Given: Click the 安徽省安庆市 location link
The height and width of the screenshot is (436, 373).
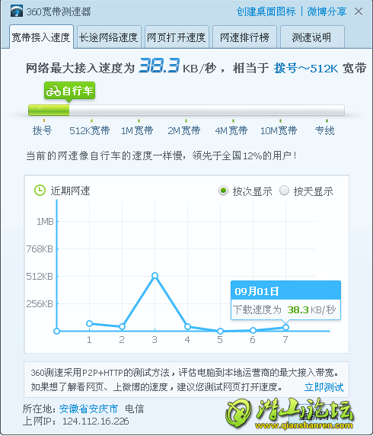Looking at the screenshot, I should click(88, 409).
